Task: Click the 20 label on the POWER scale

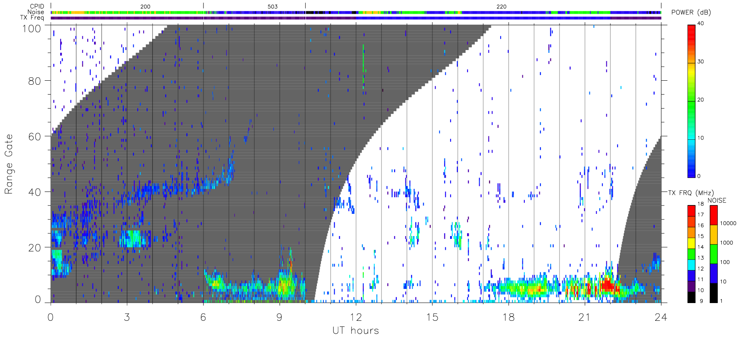Action: pos(700,100)
